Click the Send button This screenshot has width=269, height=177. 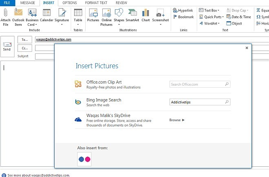point(7,46)
